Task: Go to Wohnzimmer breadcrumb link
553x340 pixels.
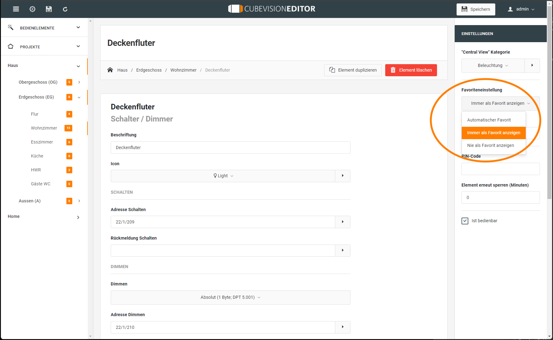Action: coord(183,70)
